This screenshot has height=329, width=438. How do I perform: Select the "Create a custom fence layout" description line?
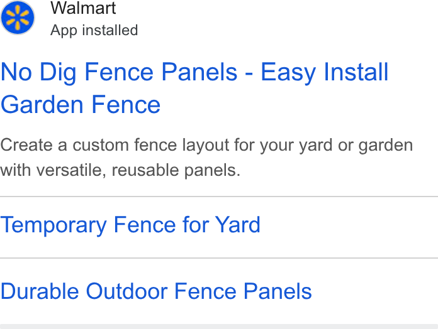tap(206, 145)
